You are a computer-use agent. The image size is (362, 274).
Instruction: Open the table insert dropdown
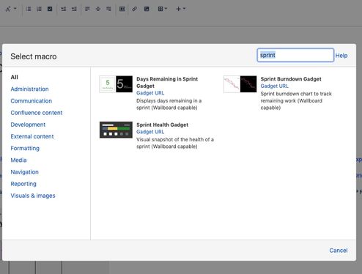[162, 9]
